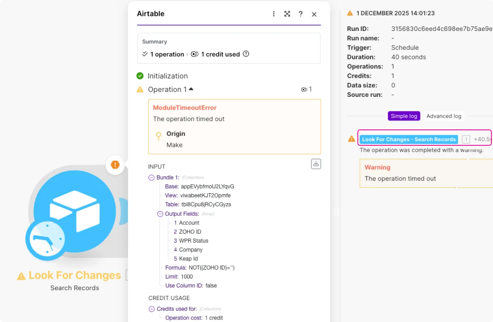The image size is (493, 322).
Task: Open the Airtable panel help icon
Action: pyautogui.click(x=300, y=14)
